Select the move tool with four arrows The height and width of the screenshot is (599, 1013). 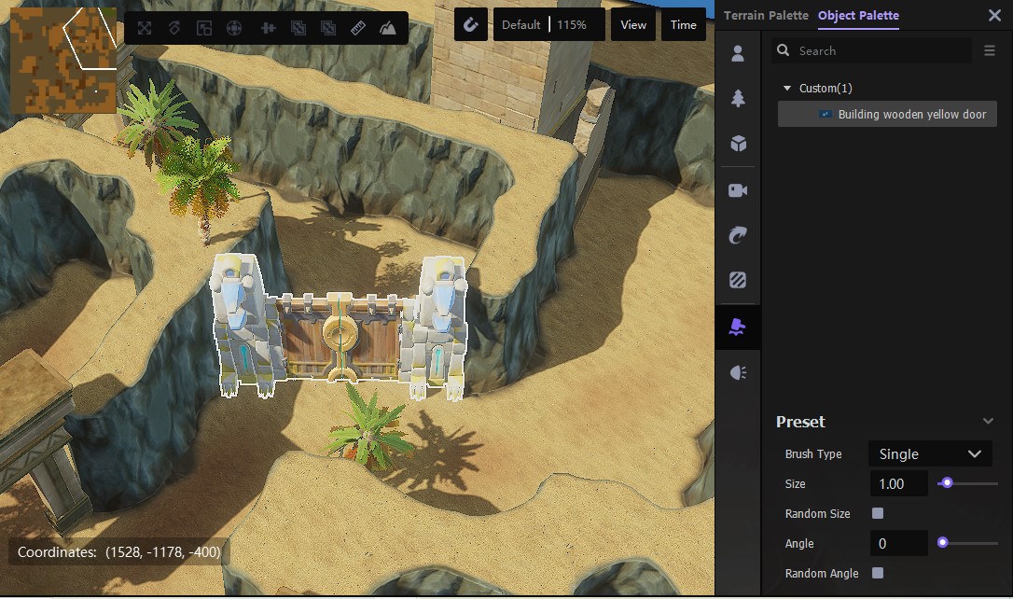[144, 28]
